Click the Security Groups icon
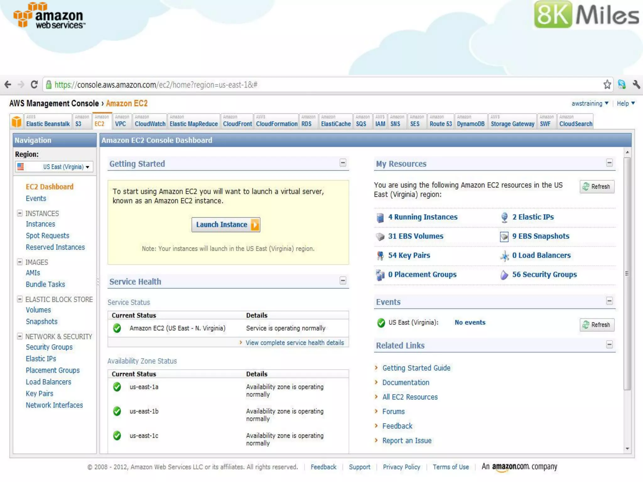The image size is (643, 482). [x=504, y=275]
